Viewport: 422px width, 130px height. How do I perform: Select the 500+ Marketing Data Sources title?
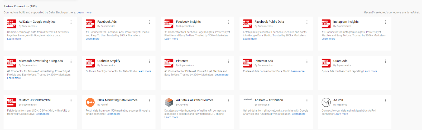[117, 100]
